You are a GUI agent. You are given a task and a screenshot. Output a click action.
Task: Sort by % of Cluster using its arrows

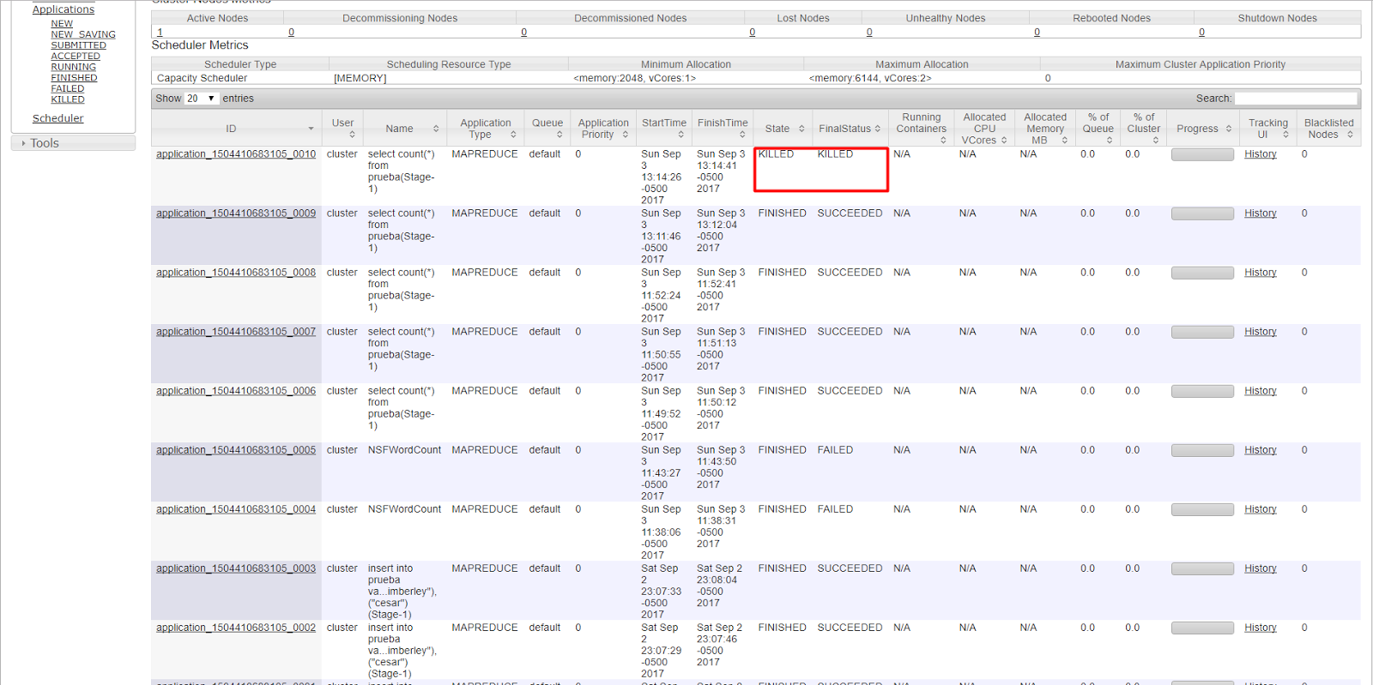[1156, 141]
